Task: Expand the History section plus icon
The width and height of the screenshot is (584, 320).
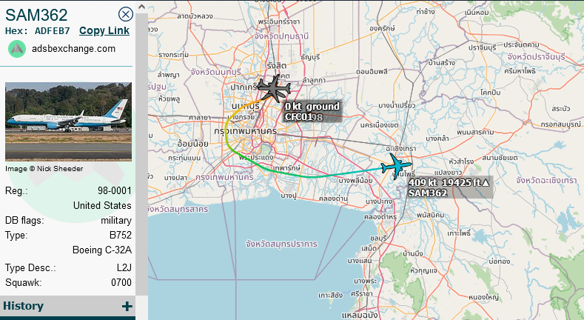Action: coord(127,306)
